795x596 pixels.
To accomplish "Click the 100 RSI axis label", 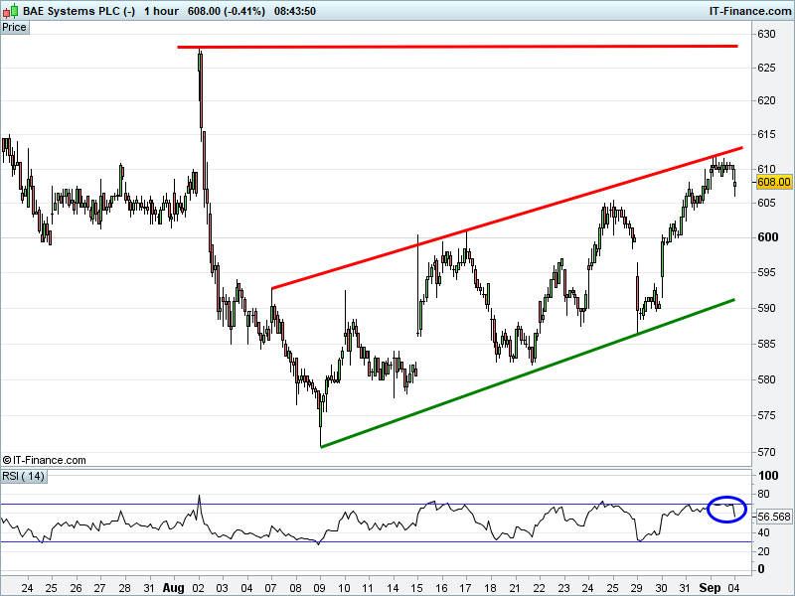I will click(768, 476).
